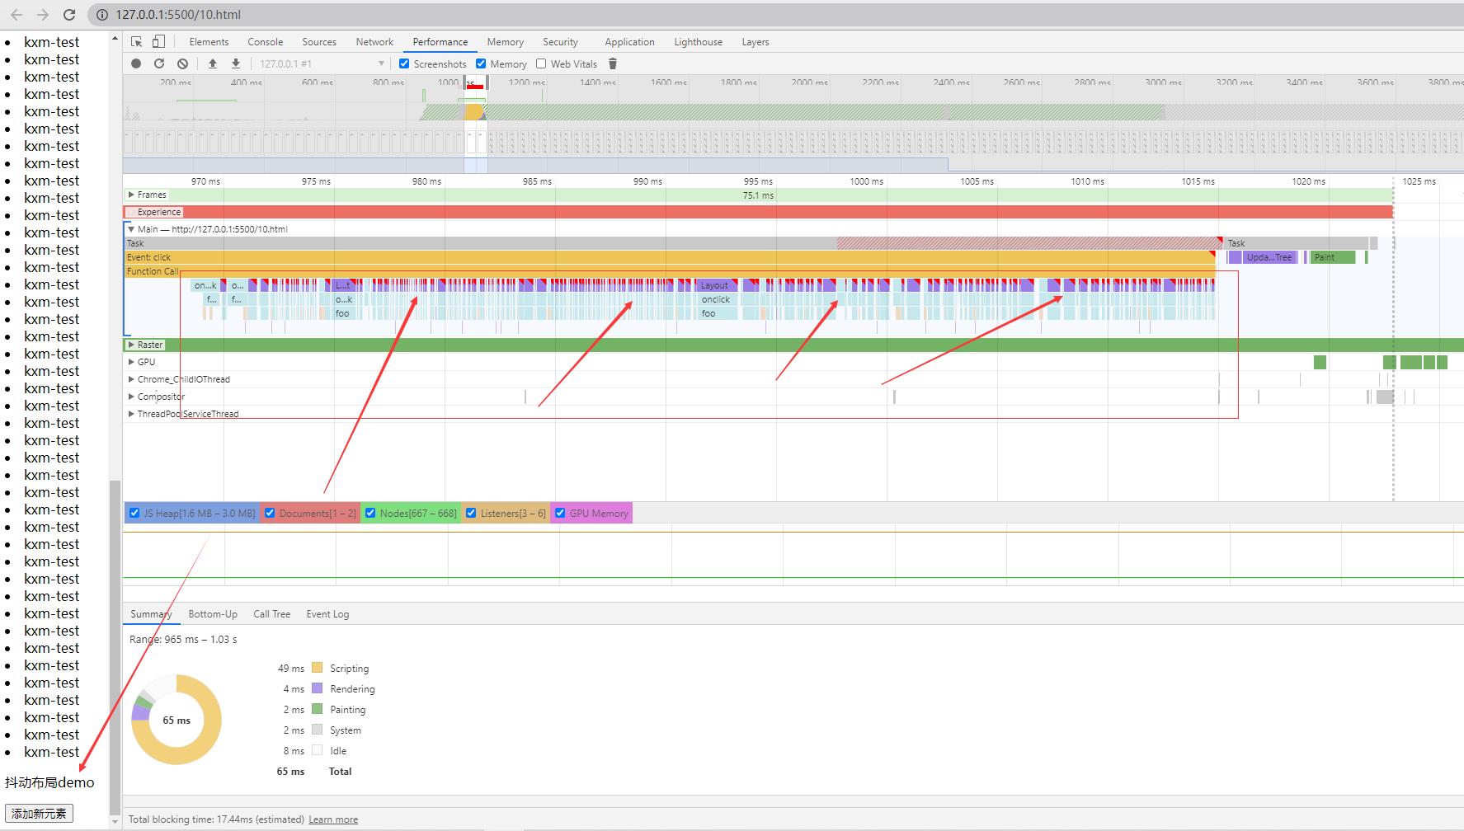Expand the GPU track
This screenshot has height=831, width=1464.
point(131,362)
